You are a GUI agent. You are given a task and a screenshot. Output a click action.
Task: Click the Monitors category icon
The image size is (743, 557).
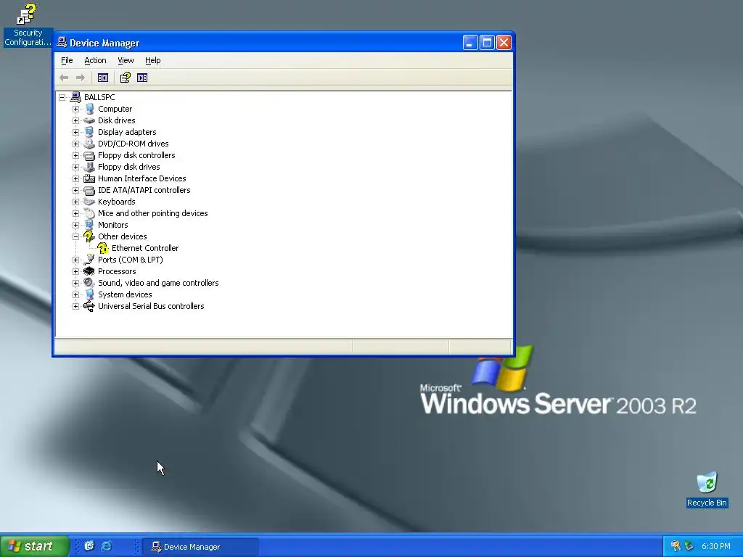click(89, 225)
